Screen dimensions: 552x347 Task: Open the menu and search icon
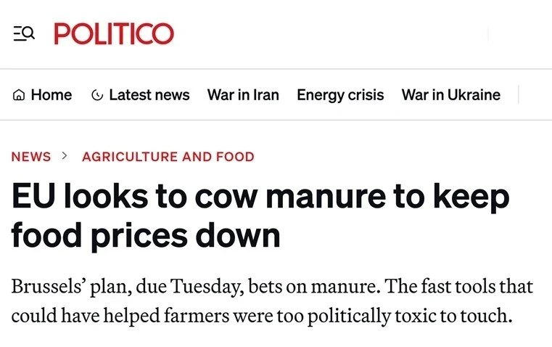point(24,34)
